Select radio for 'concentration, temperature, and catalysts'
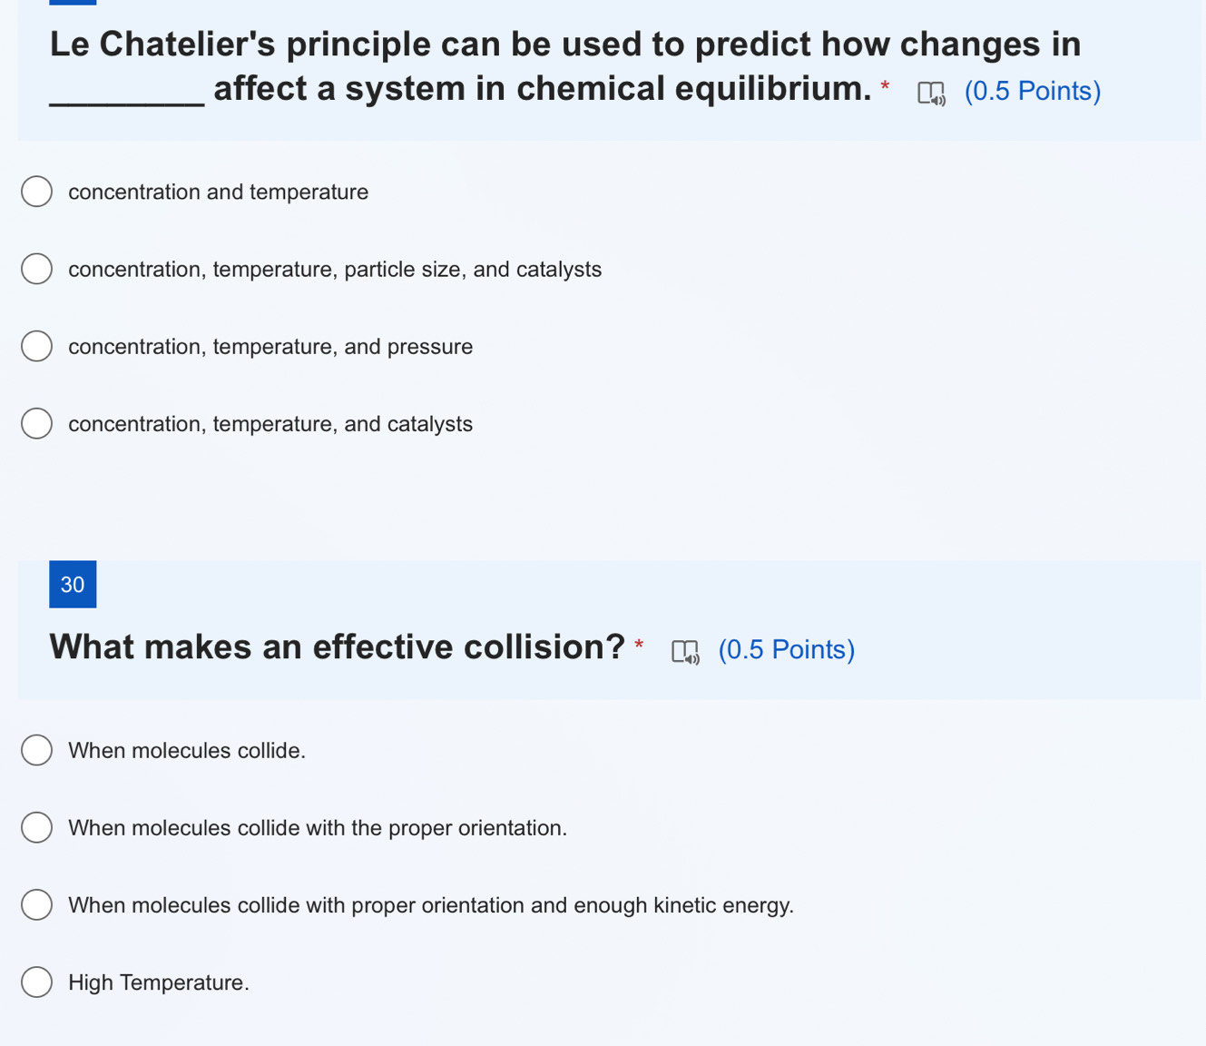Screen dimensions: 1206x1046 pos(37,423)
